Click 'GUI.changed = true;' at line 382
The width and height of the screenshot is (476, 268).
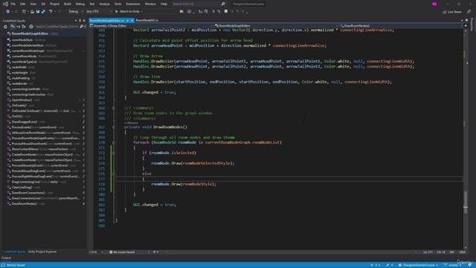(x=154, y=205)
